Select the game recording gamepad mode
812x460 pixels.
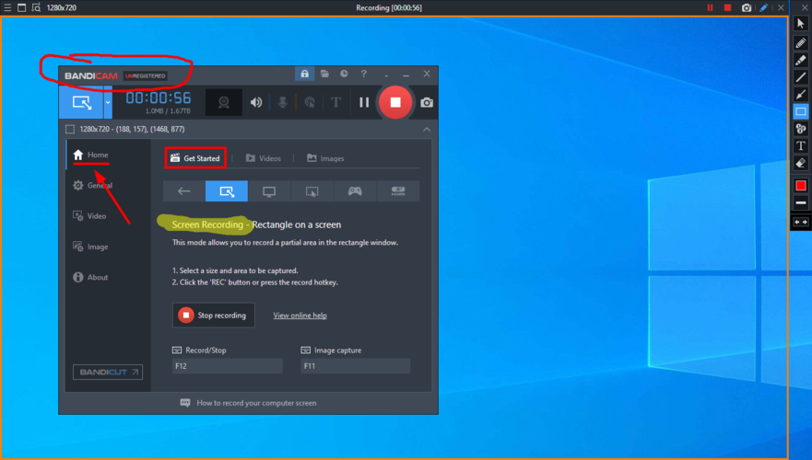[355, 191]
